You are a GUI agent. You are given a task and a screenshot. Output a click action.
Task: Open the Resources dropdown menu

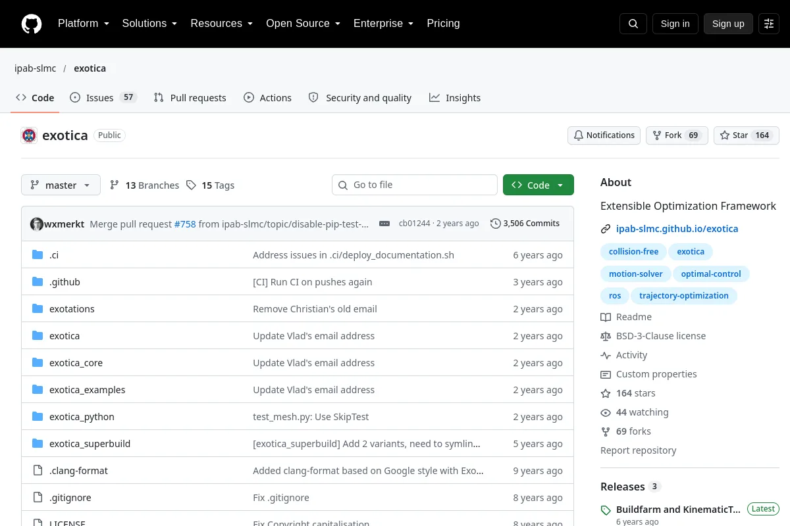coord(222,24)
